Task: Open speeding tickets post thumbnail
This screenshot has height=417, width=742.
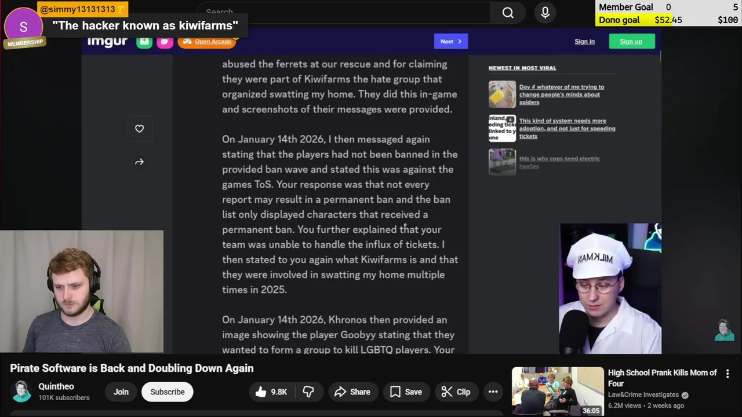Action: pyautogui.click(x=502, y=128)
